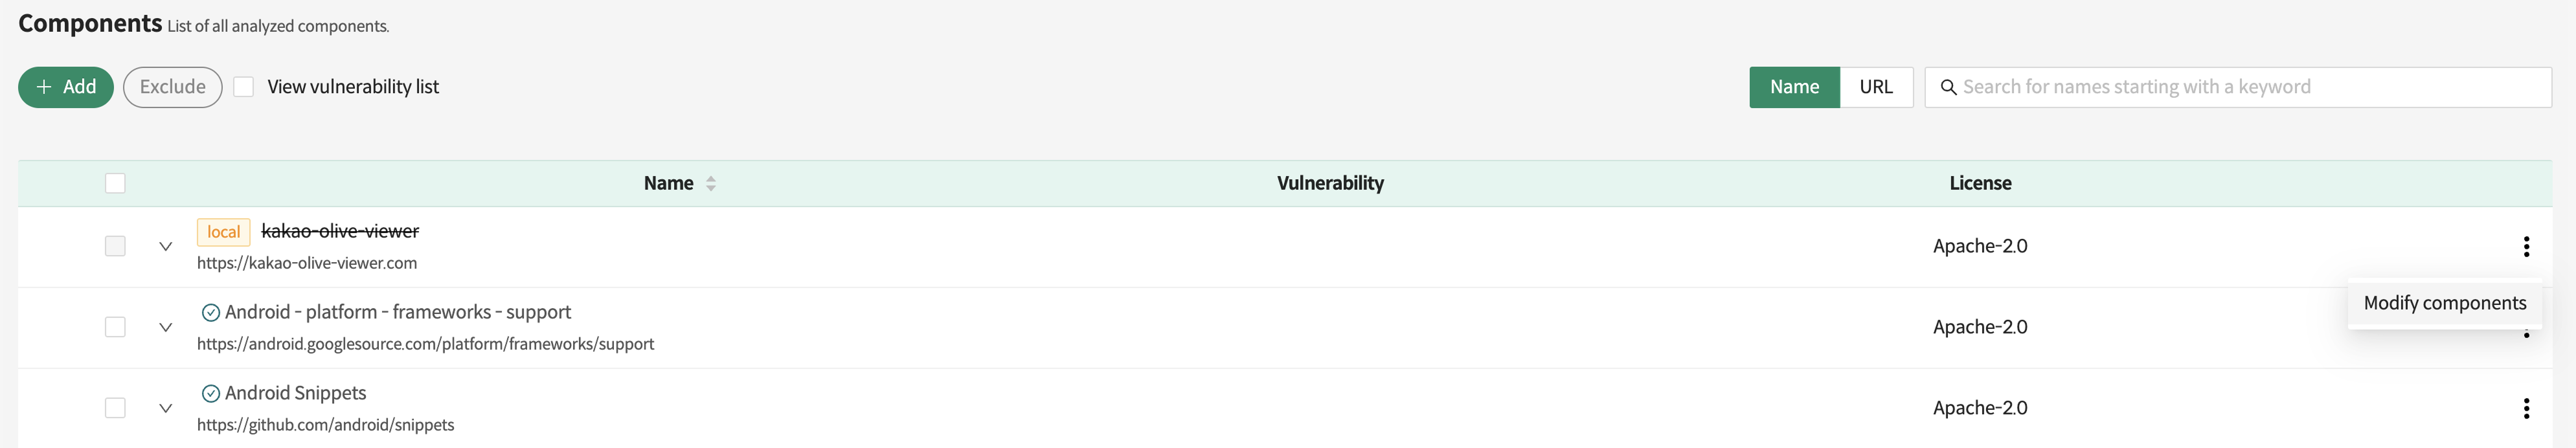Click the search magnifier icon
The image size is (2576, 448).
click(1948, 88)
